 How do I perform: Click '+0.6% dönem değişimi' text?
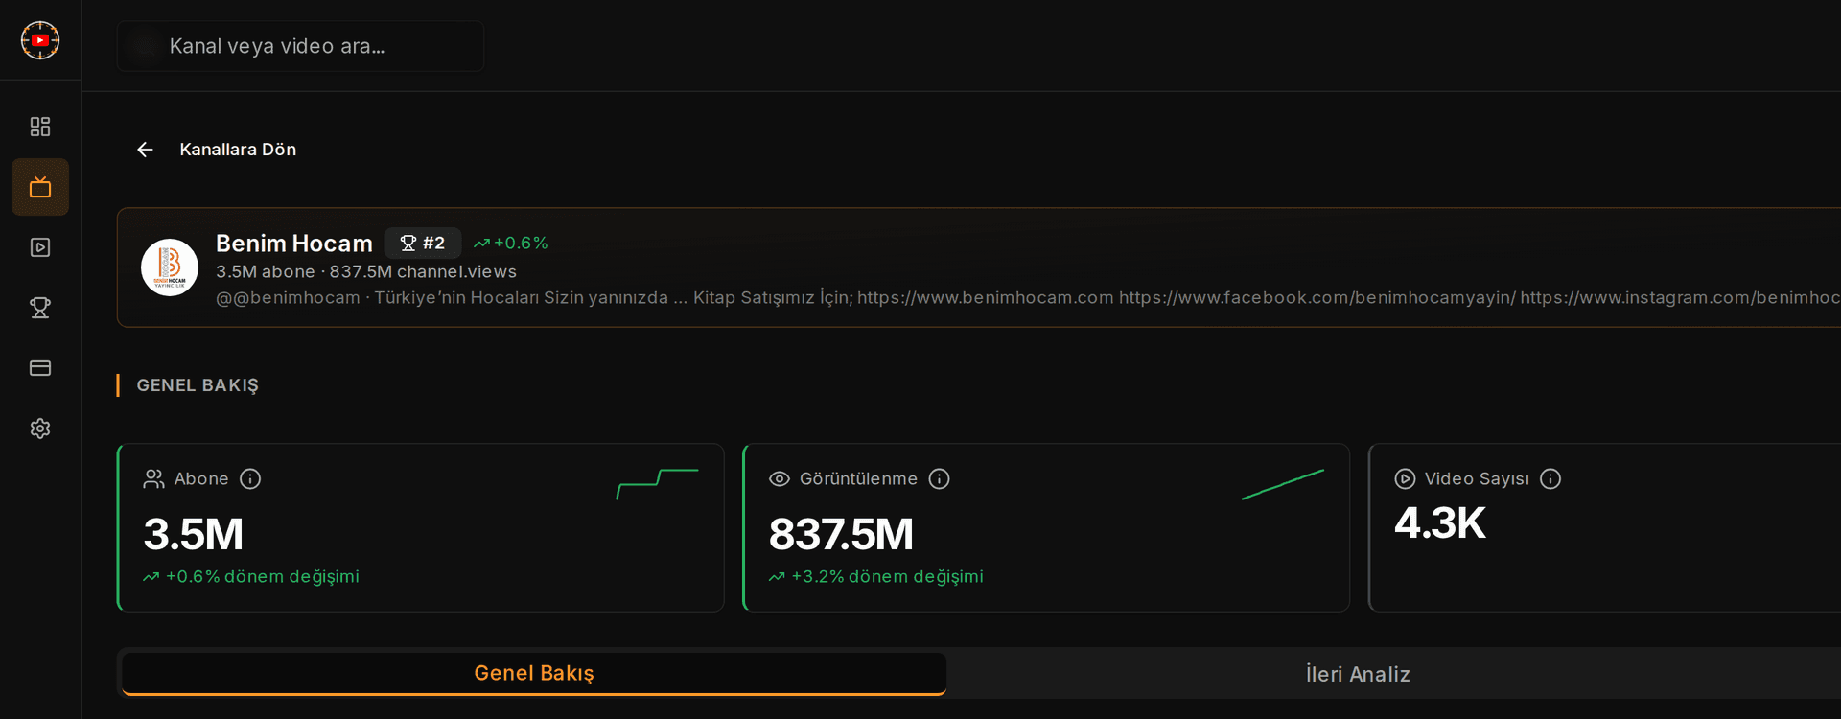[262, 576]
